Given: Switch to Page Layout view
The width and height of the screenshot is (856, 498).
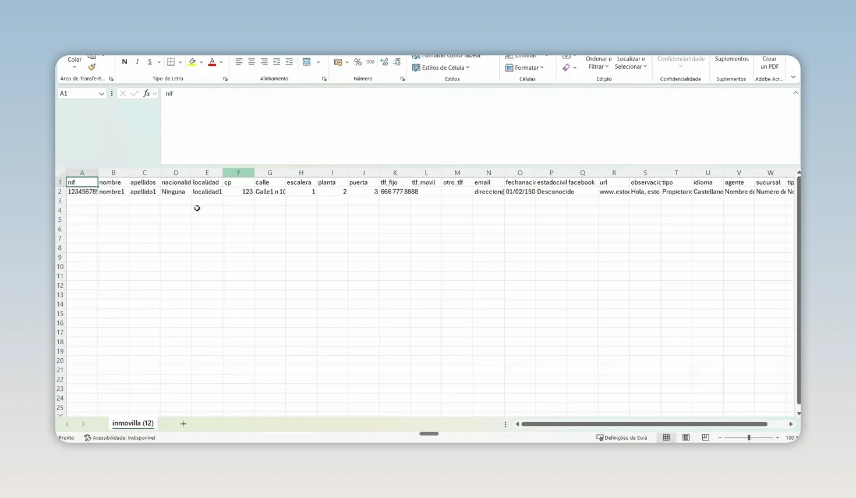Looking at the screenshot, I should pyautogui.click(x=686, y=437).
